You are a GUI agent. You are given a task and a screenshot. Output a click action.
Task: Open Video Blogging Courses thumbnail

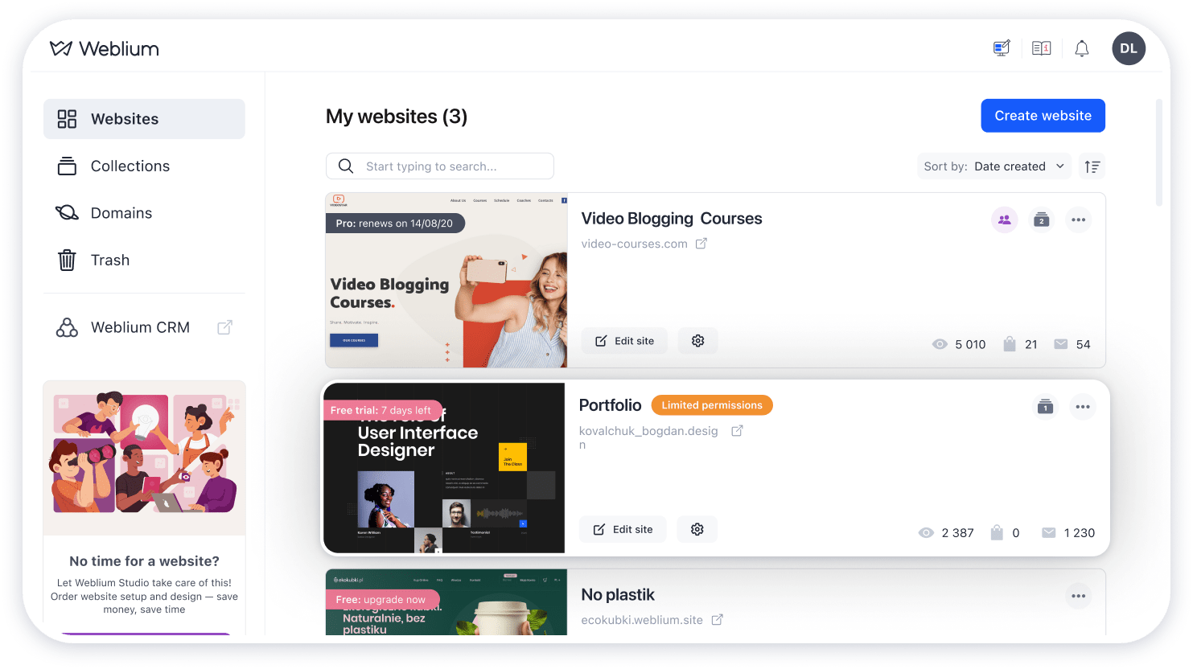point(446,281)
